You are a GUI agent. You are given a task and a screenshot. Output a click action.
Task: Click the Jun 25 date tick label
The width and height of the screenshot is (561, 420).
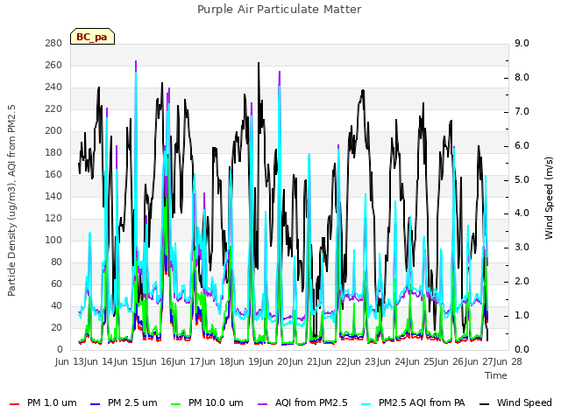point(421,361)
